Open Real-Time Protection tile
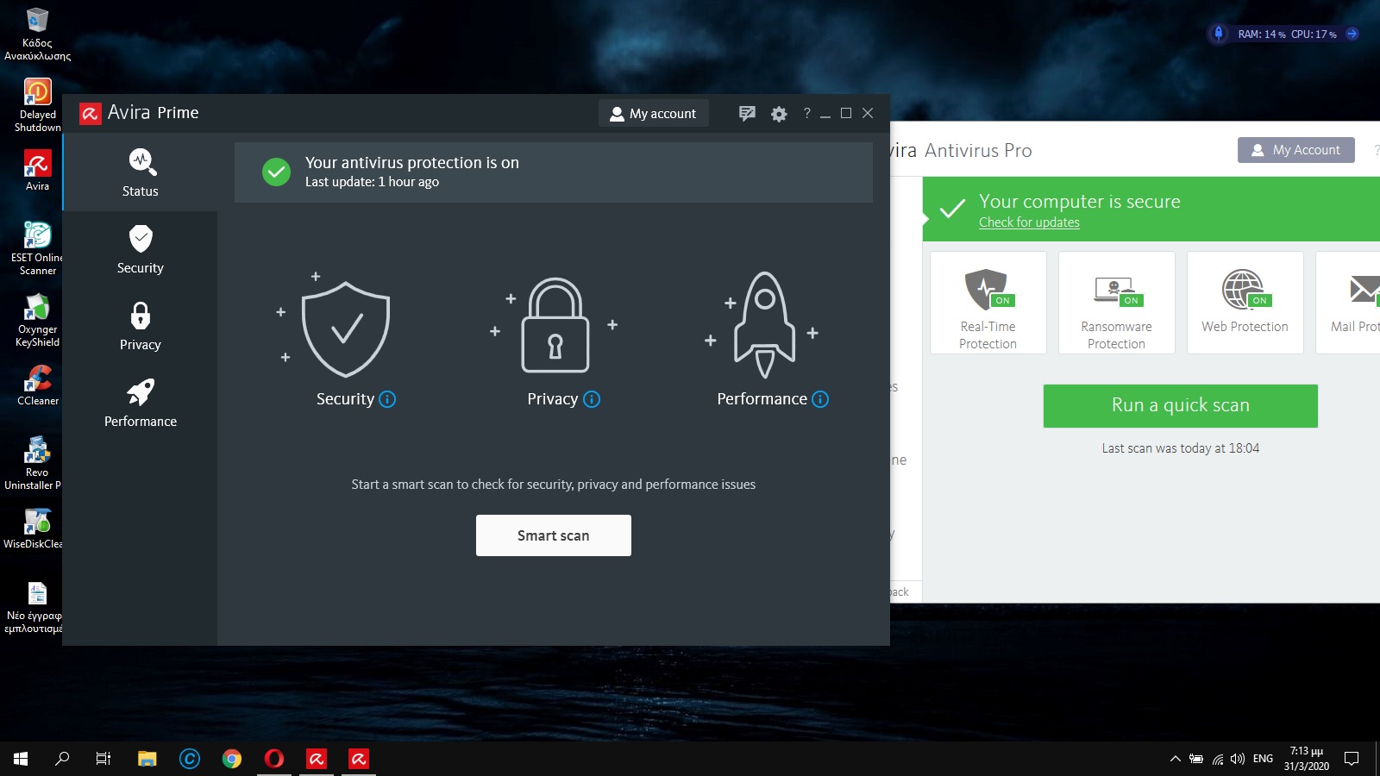The image size is (1380, 776). pyautogui.click(x=988, y=303)
